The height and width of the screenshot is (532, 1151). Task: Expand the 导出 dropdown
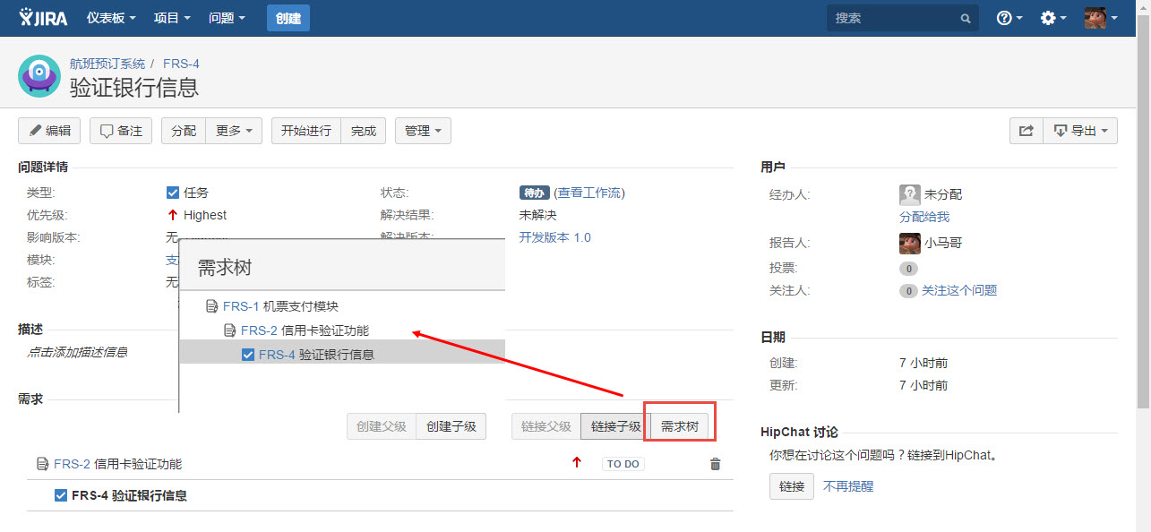[x=1081, y=131]
